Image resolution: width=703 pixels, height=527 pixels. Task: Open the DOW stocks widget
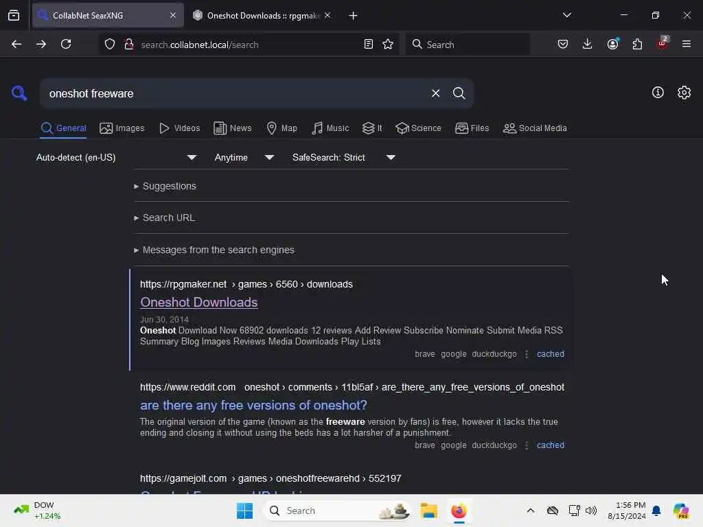(37, 511)
